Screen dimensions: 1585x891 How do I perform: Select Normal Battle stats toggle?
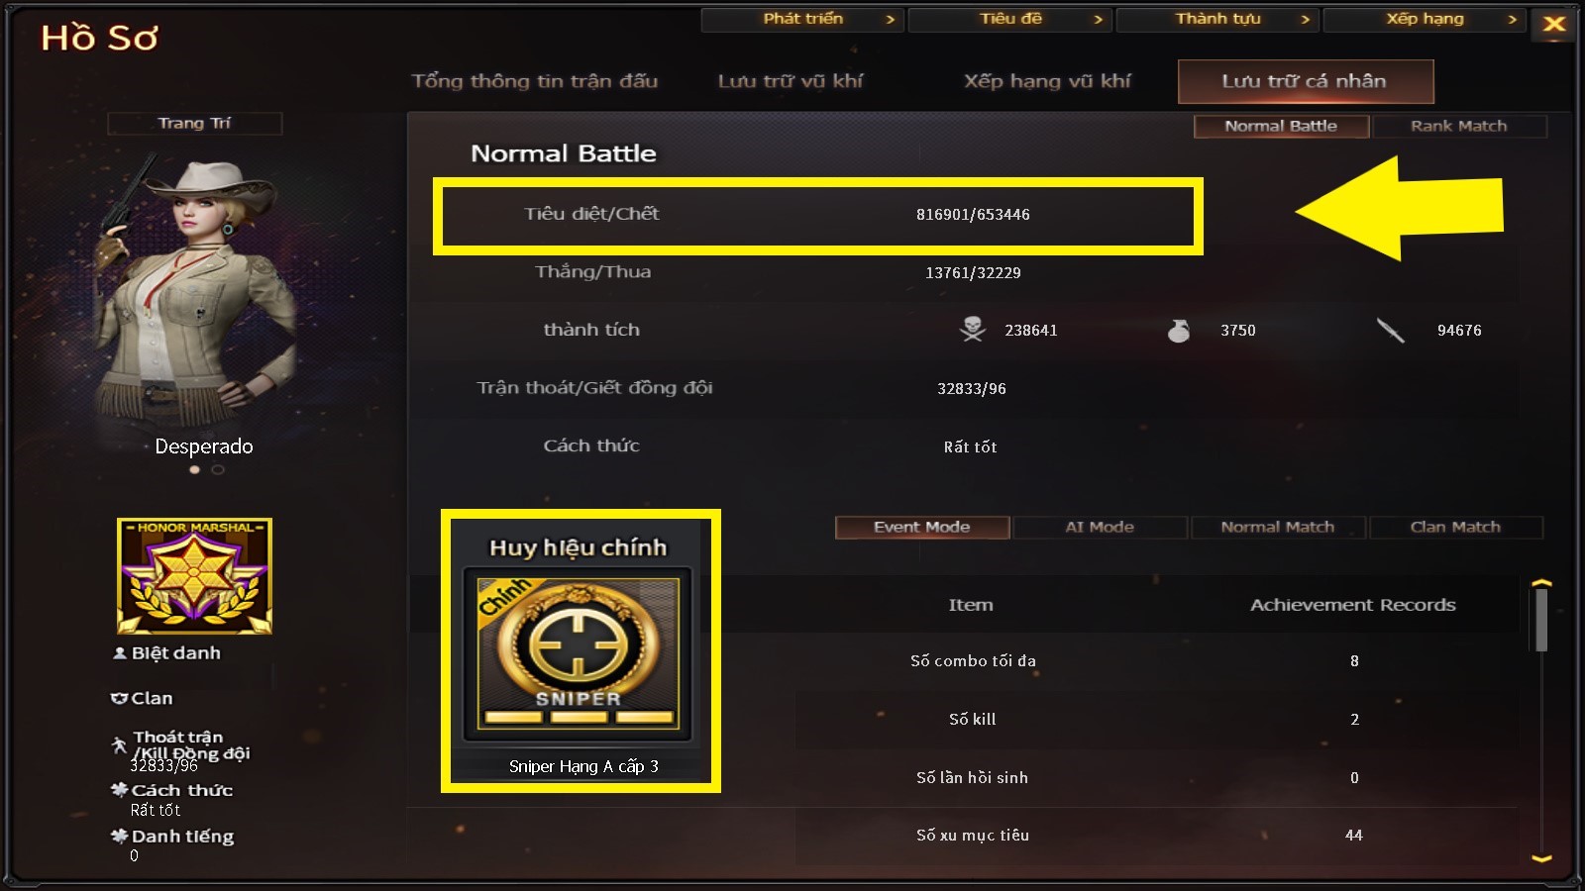(x=1281, y=126)
